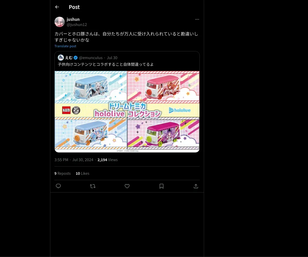Share the post using the upload icon
This screenshot has height=257, width=308.
click(196, 186)
